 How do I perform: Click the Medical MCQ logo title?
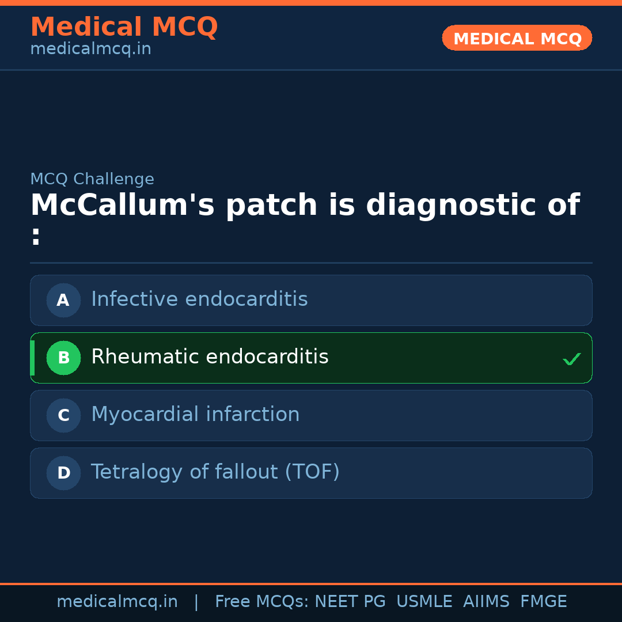[124, 26]
